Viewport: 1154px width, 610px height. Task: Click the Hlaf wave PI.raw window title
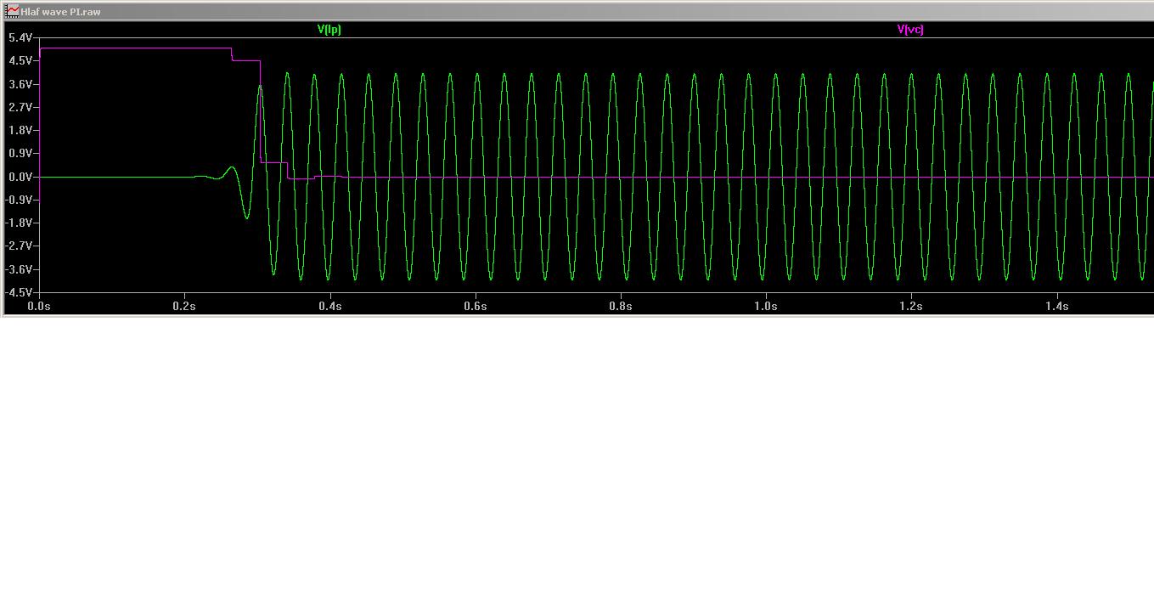coord(60,12)
